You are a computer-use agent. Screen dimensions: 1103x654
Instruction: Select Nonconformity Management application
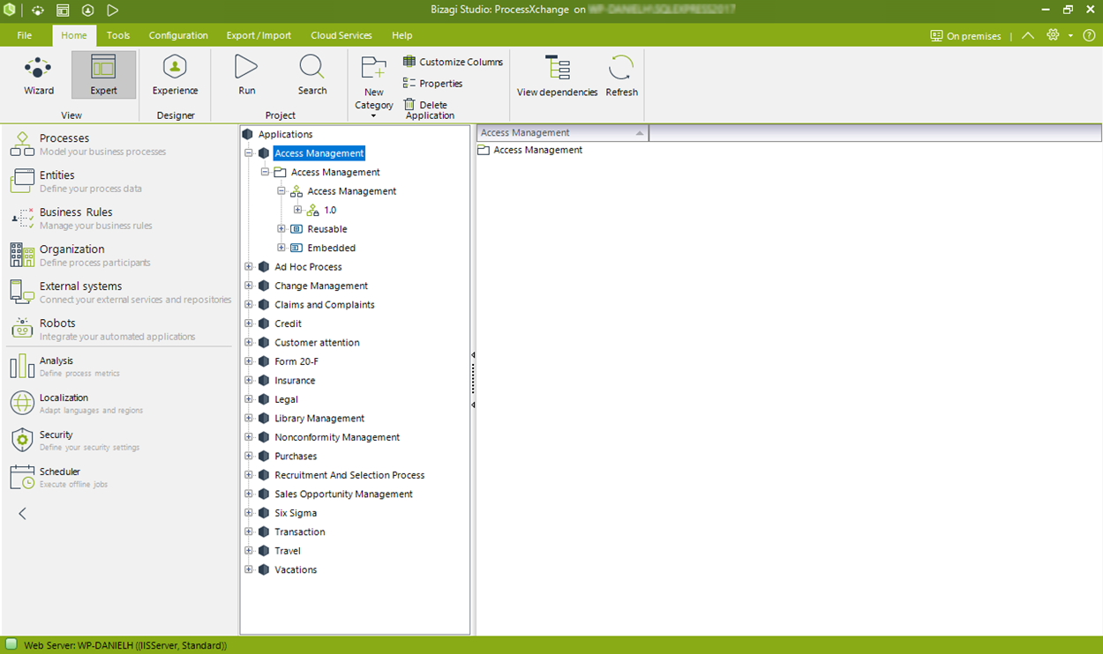pyautogui.click(x=336, y=437)
